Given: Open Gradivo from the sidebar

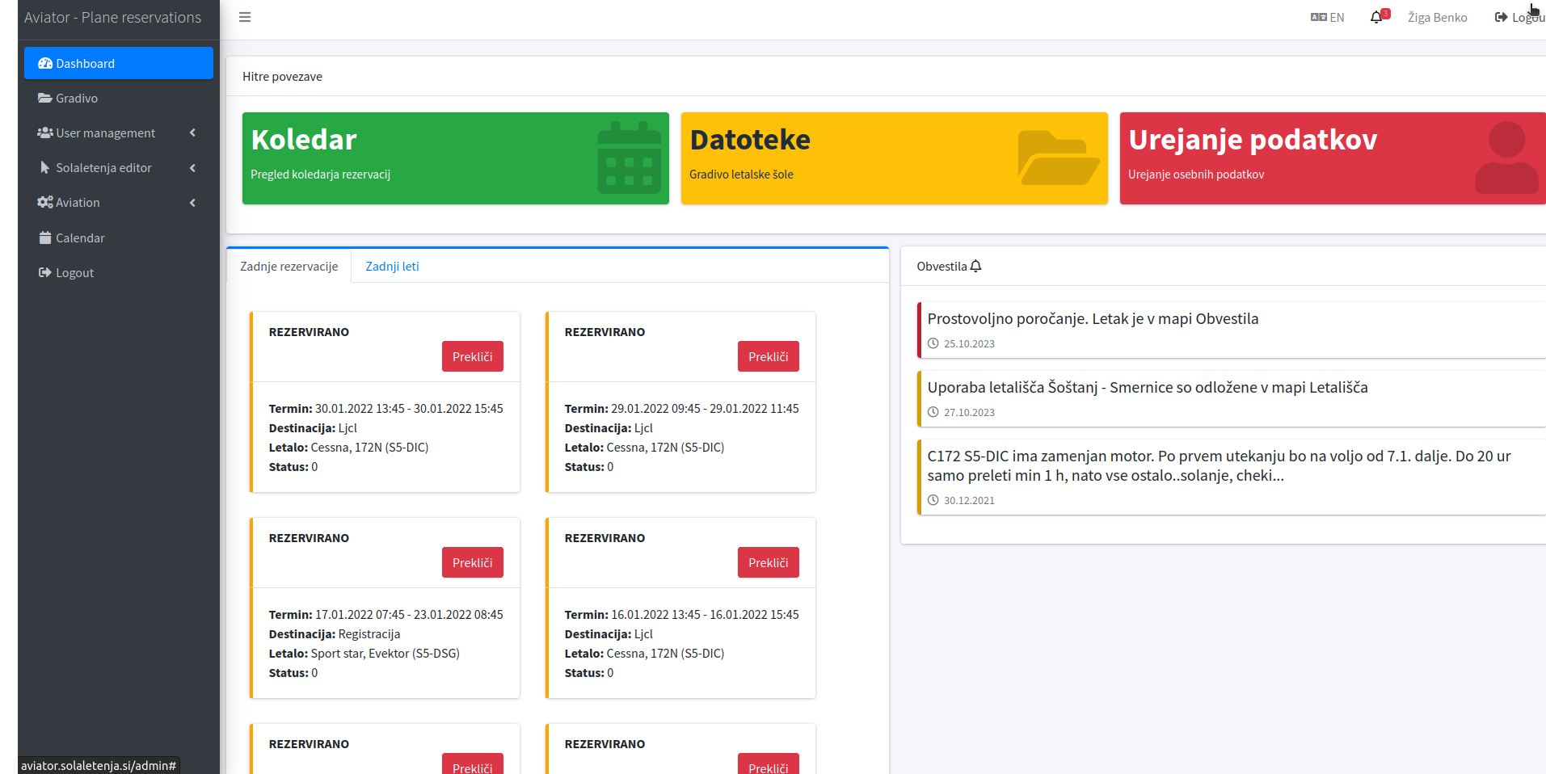Looking at the screenshot, I should point(77,99).
